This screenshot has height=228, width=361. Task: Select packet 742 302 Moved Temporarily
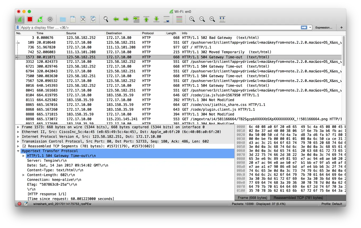[x=179, y=52]
